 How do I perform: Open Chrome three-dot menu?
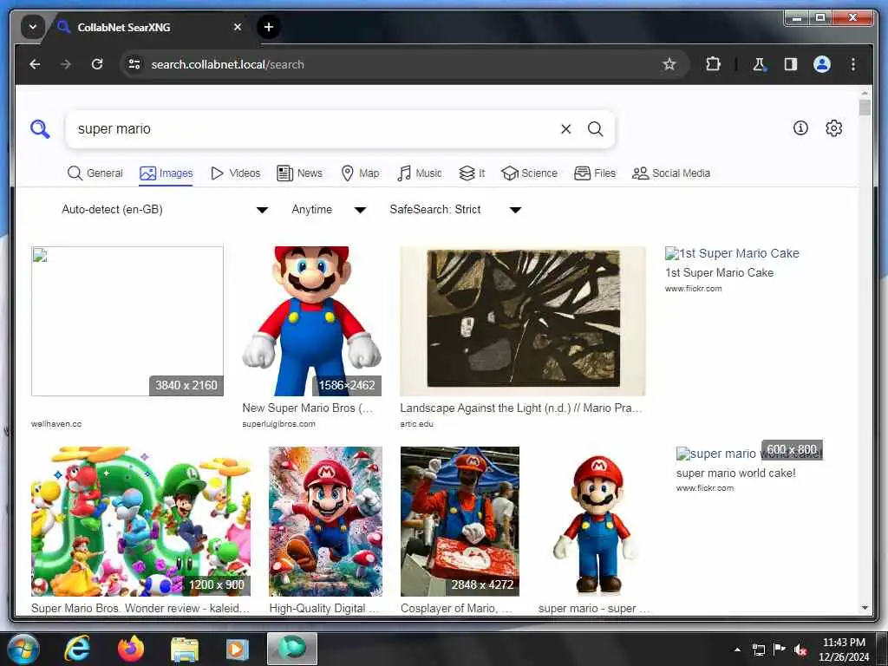[x=853, y=64]
